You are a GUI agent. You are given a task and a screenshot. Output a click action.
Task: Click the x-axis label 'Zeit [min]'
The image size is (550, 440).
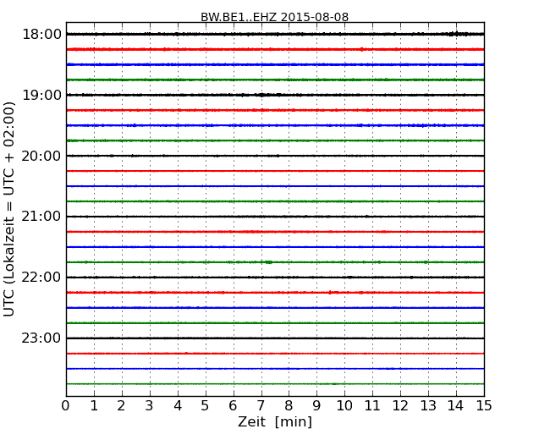click(x=275, y=421)
